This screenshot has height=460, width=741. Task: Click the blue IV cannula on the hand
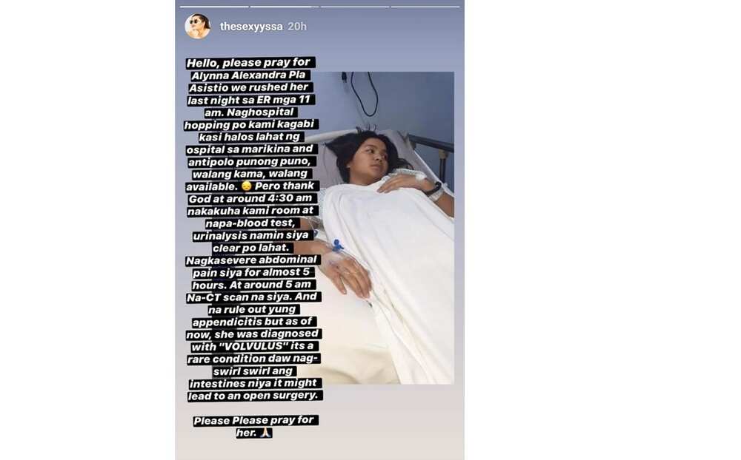[x=337, y=246]
